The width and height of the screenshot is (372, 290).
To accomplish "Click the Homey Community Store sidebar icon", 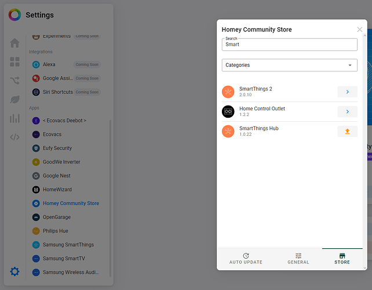I will tap(36, 204).
